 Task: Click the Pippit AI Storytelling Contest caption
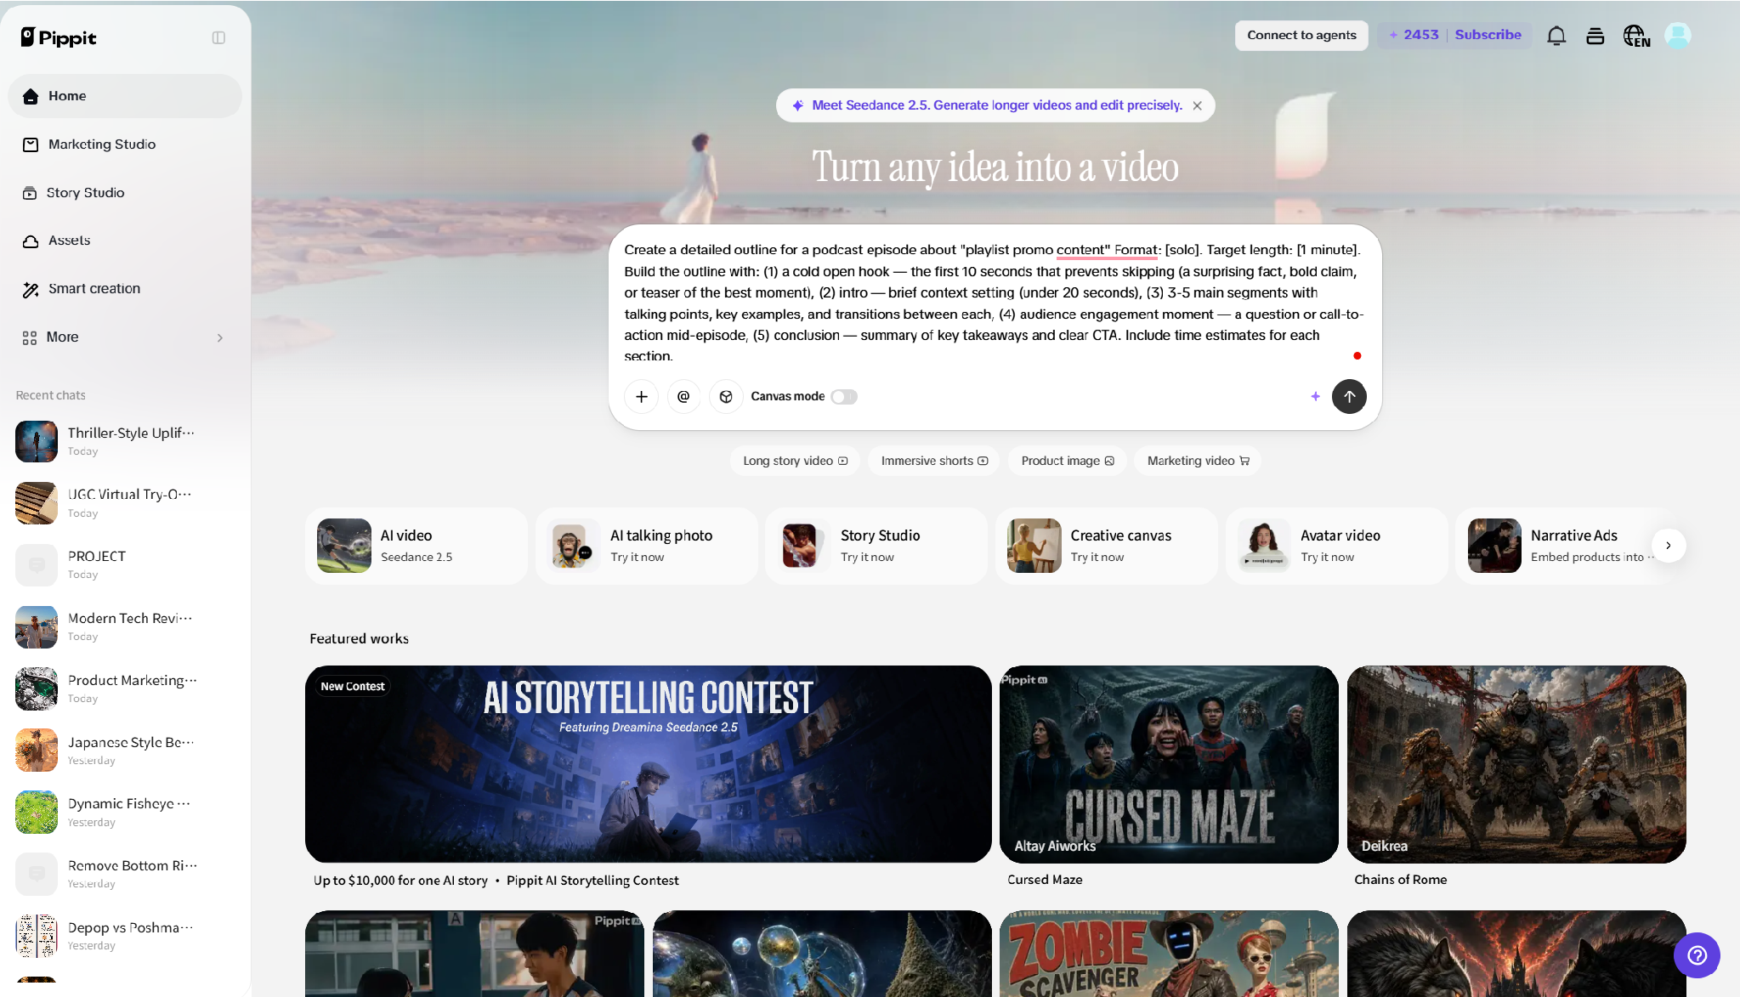tap(592, 881)
